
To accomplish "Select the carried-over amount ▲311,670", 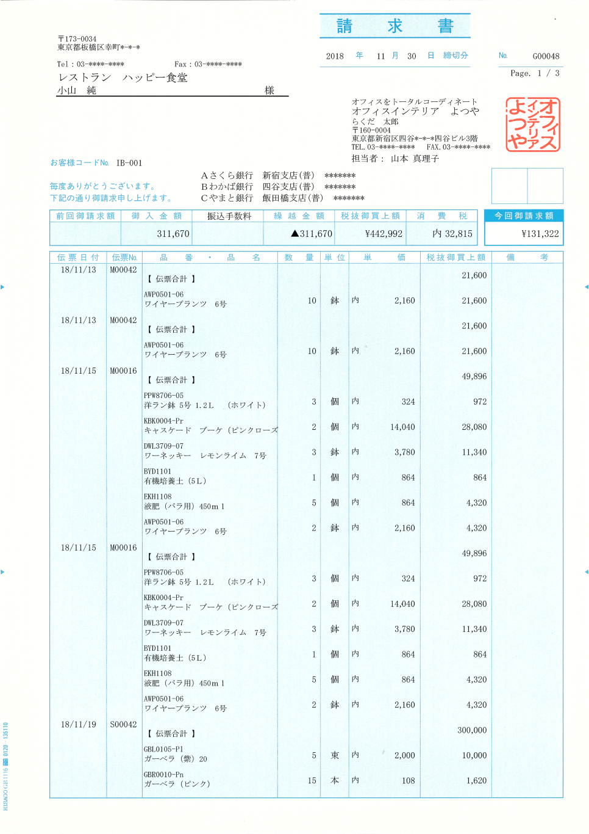I will tap(312, 234).
